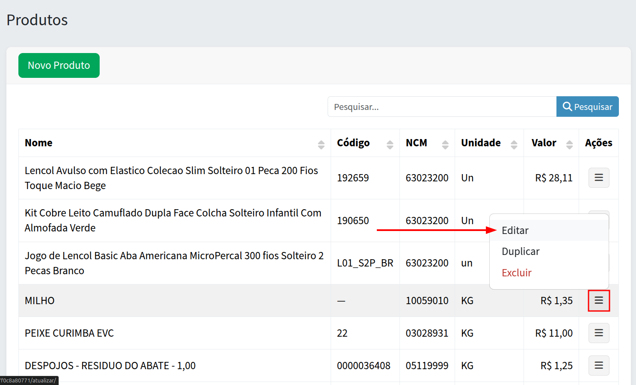Focus the Pesquisar search field
Screen dimensions: 636x385
441,107
